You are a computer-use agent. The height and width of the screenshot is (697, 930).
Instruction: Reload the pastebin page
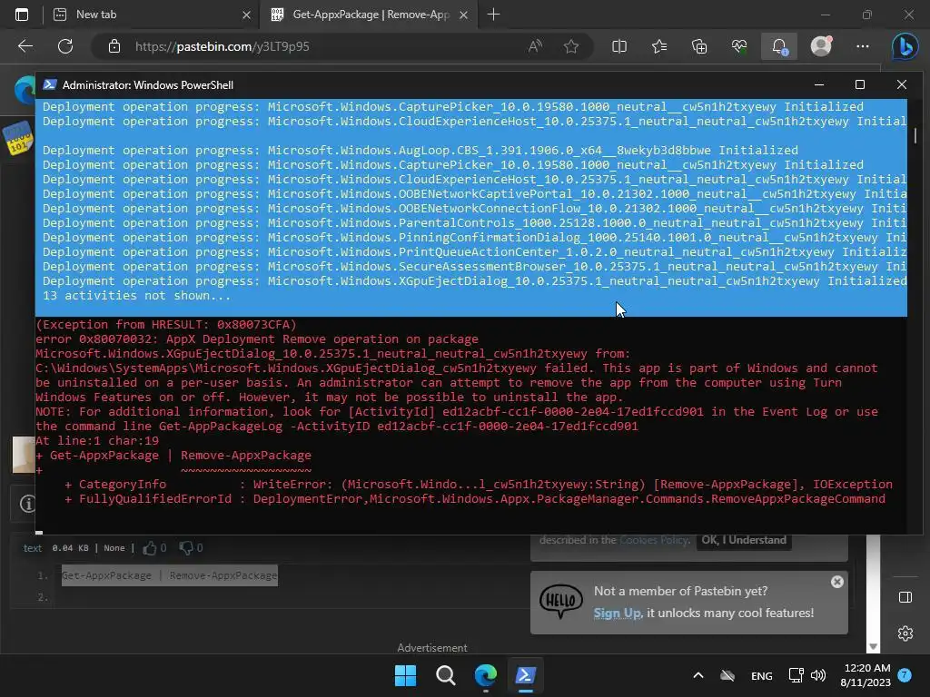tap(65, 46)
